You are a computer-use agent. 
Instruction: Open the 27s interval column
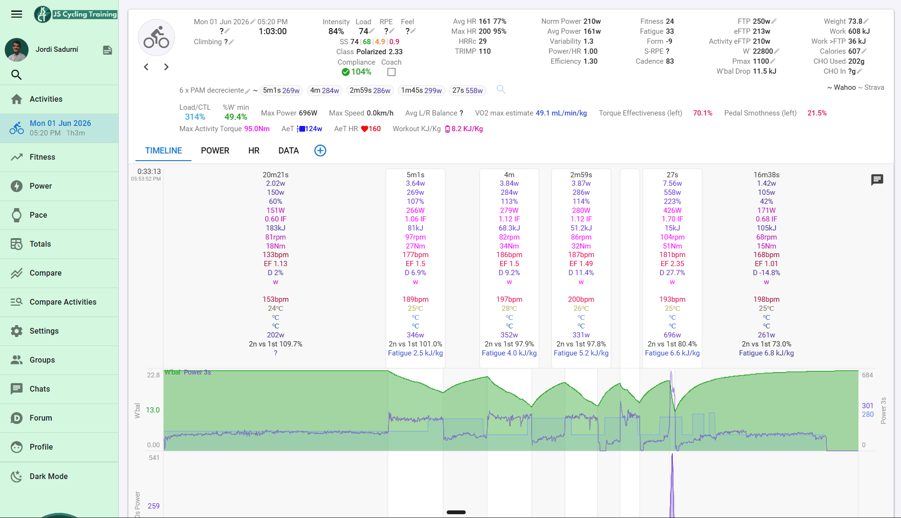(x=672, y=268)
